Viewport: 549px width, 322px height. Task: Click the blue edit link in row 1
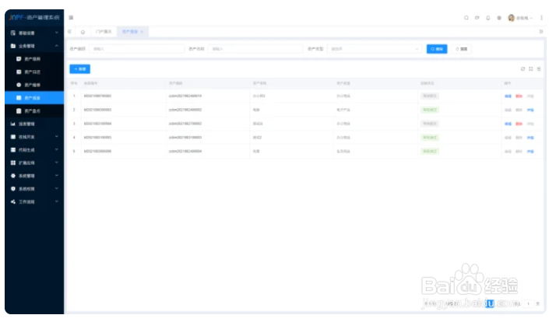pyautogui.click(x=508, y=96)
